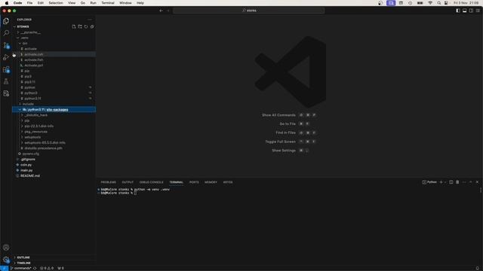Open the Source Control view

coord(6,45)
